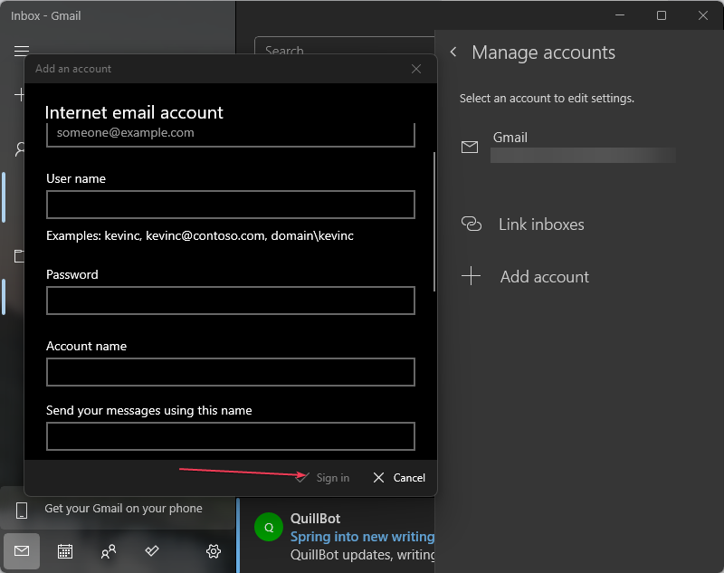The height and width of the screenshot is (573, 724).
Task: Focus the User name text field
Action: click(231, 205)
